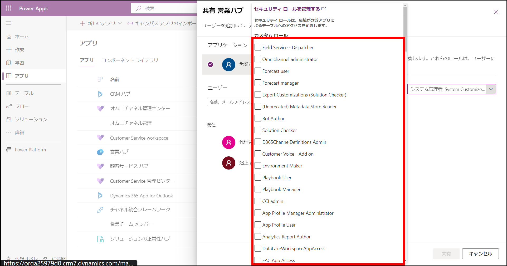Click the ellipsis icon beside 詳細
Image resolution: width=507 pixels, height=266 pixels.
(x=9, y=132)
